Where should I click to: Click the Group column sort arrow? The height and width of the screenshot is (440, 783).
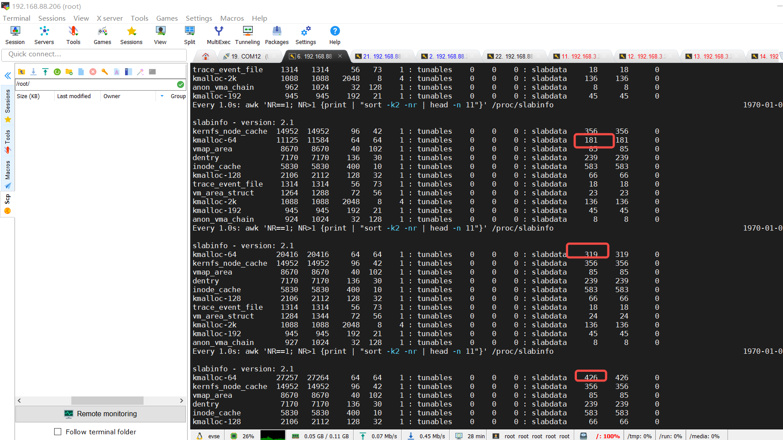(162, 96)
